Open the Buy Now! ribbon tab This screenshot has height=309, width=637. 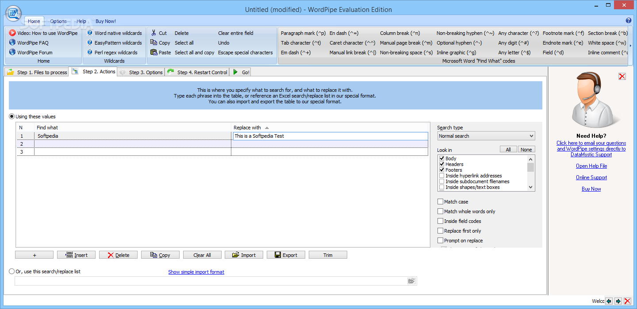pyautogui.click(x=106, y=21)
